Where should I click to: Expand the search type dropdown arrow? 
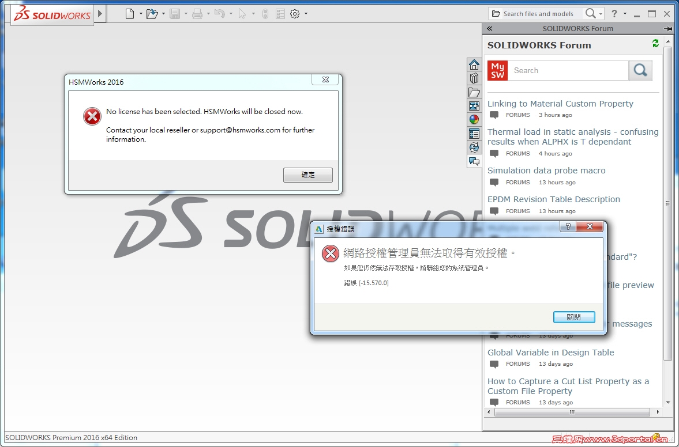(601, 14)
